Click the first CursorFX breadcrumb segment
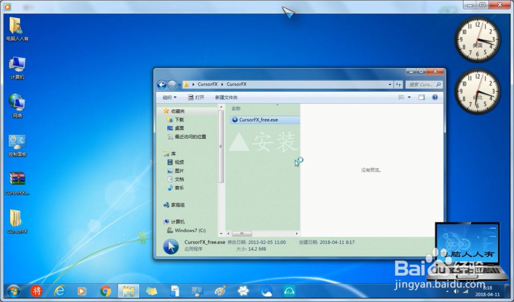This screenshot has width=514, height=302. (208, 84)
